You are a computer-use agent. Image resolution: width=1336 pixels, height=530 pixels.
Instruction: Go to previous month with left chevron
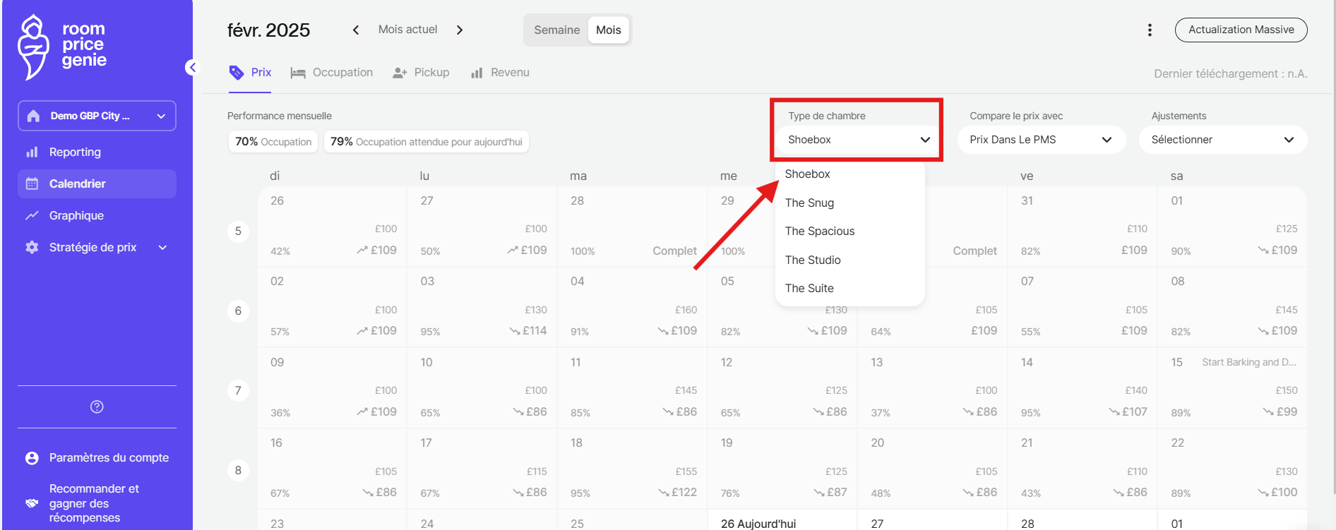[x=356, y=30]
